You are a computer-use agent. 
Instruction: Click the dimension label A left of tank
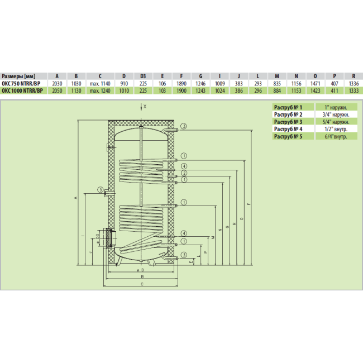click(x=75, y=198)
